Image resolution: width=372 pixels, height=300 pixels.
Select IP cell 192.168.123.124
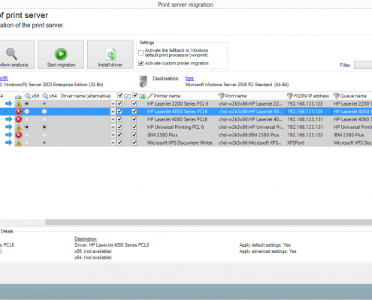309,112
